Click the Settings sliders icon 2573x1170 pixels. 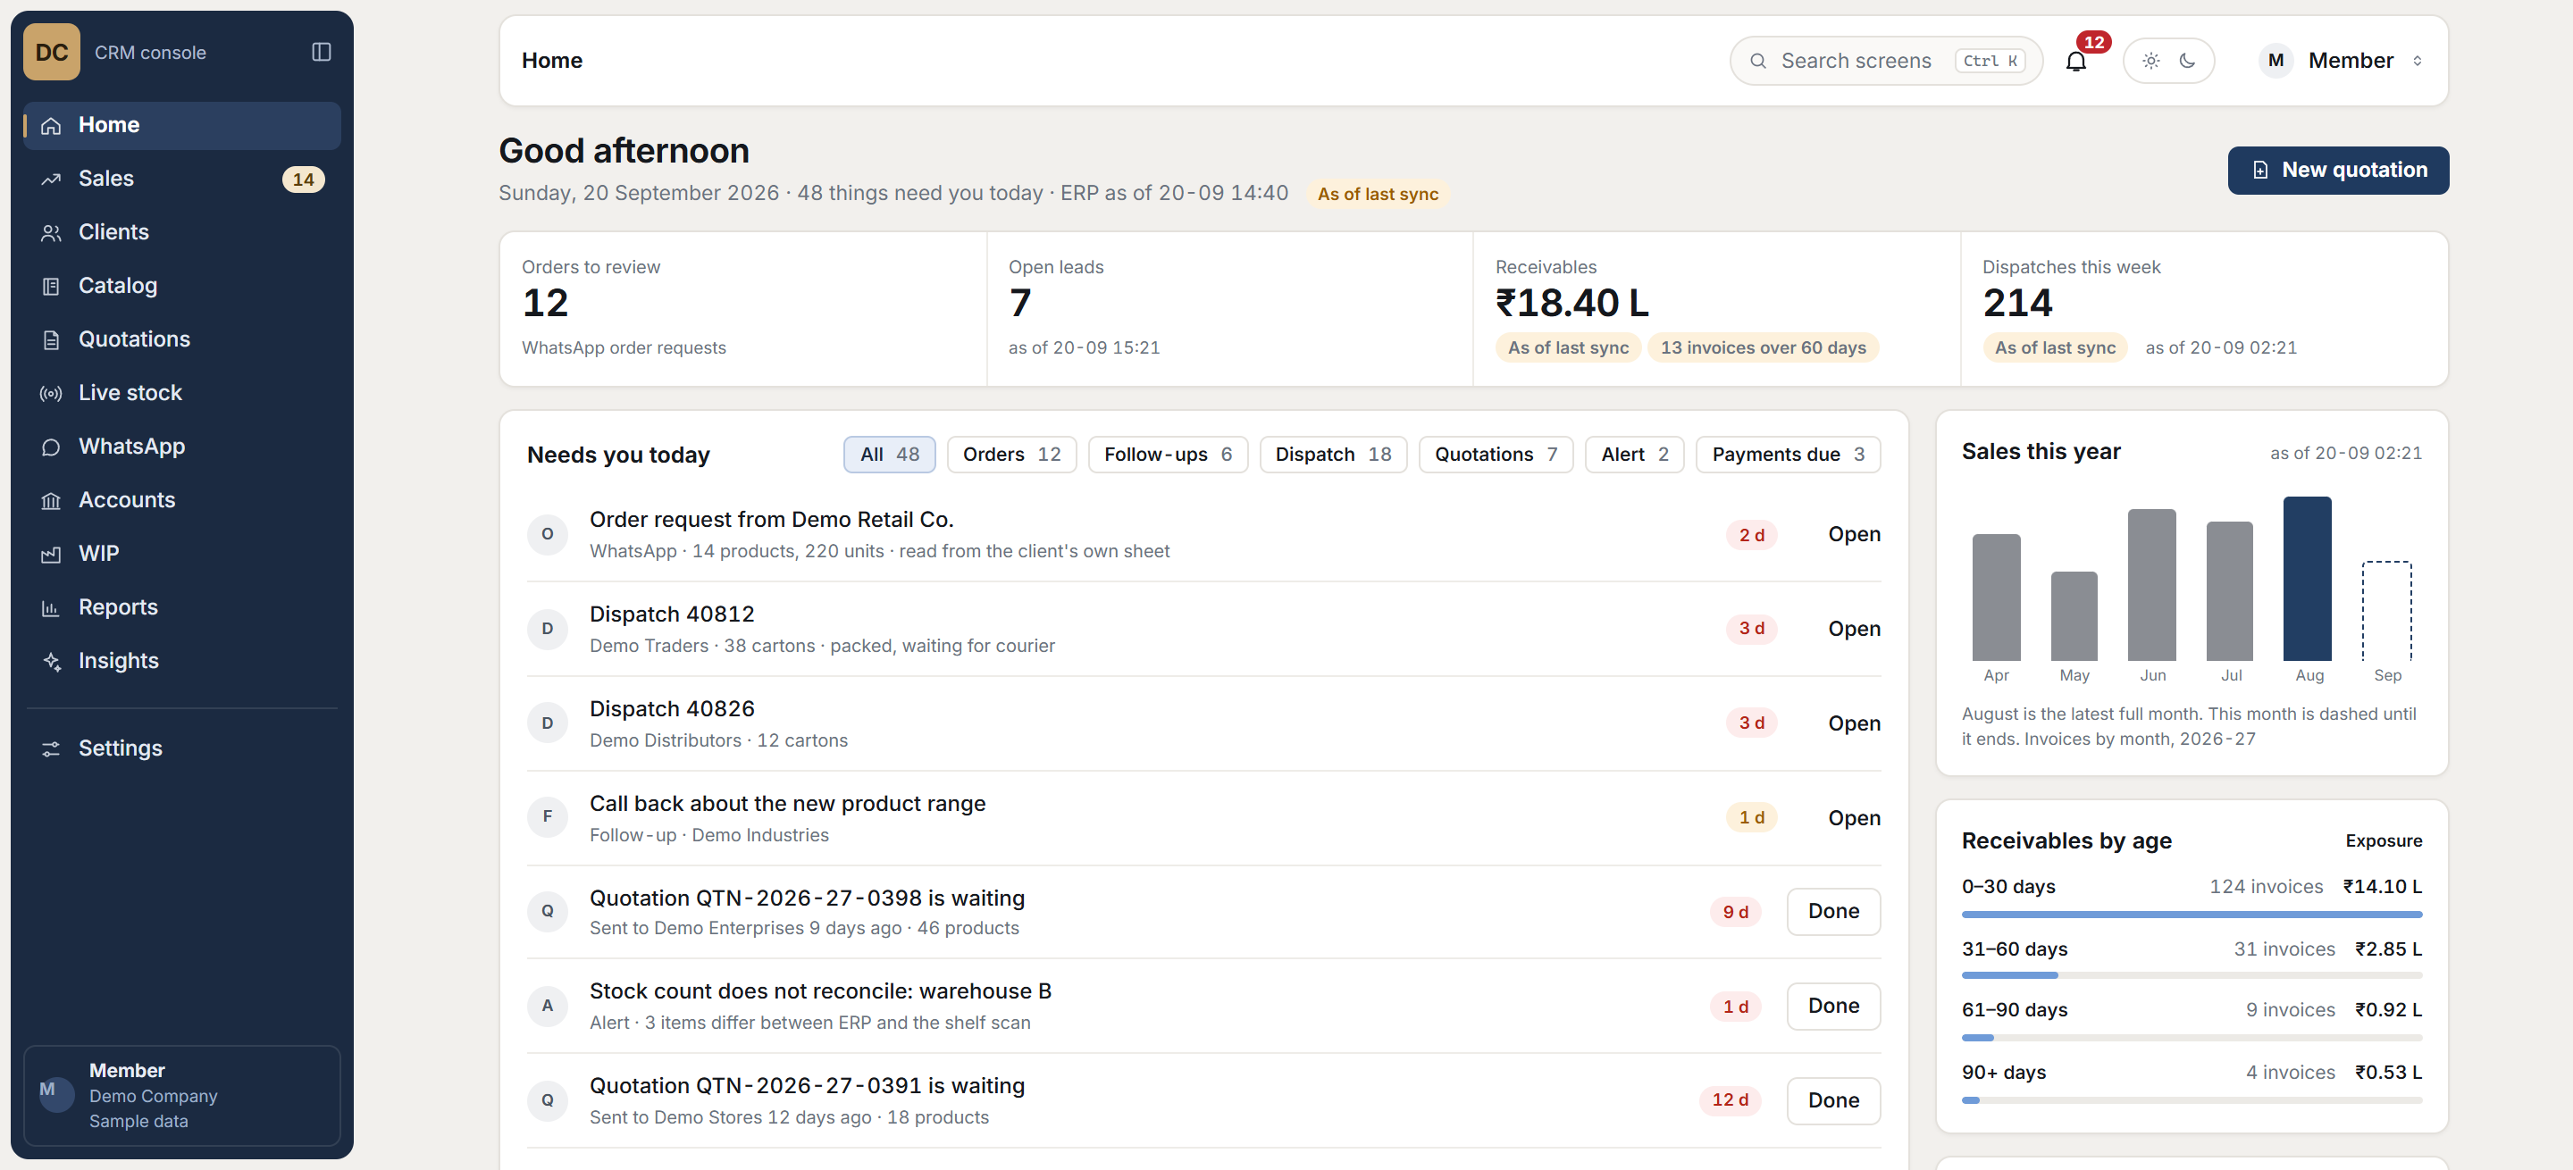[51, 748]
